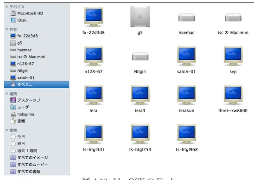Select the Nilgiri Mac mini icon in grid
Image resolution: width=254 pixels, height=180 pixels.
point(140,57)
